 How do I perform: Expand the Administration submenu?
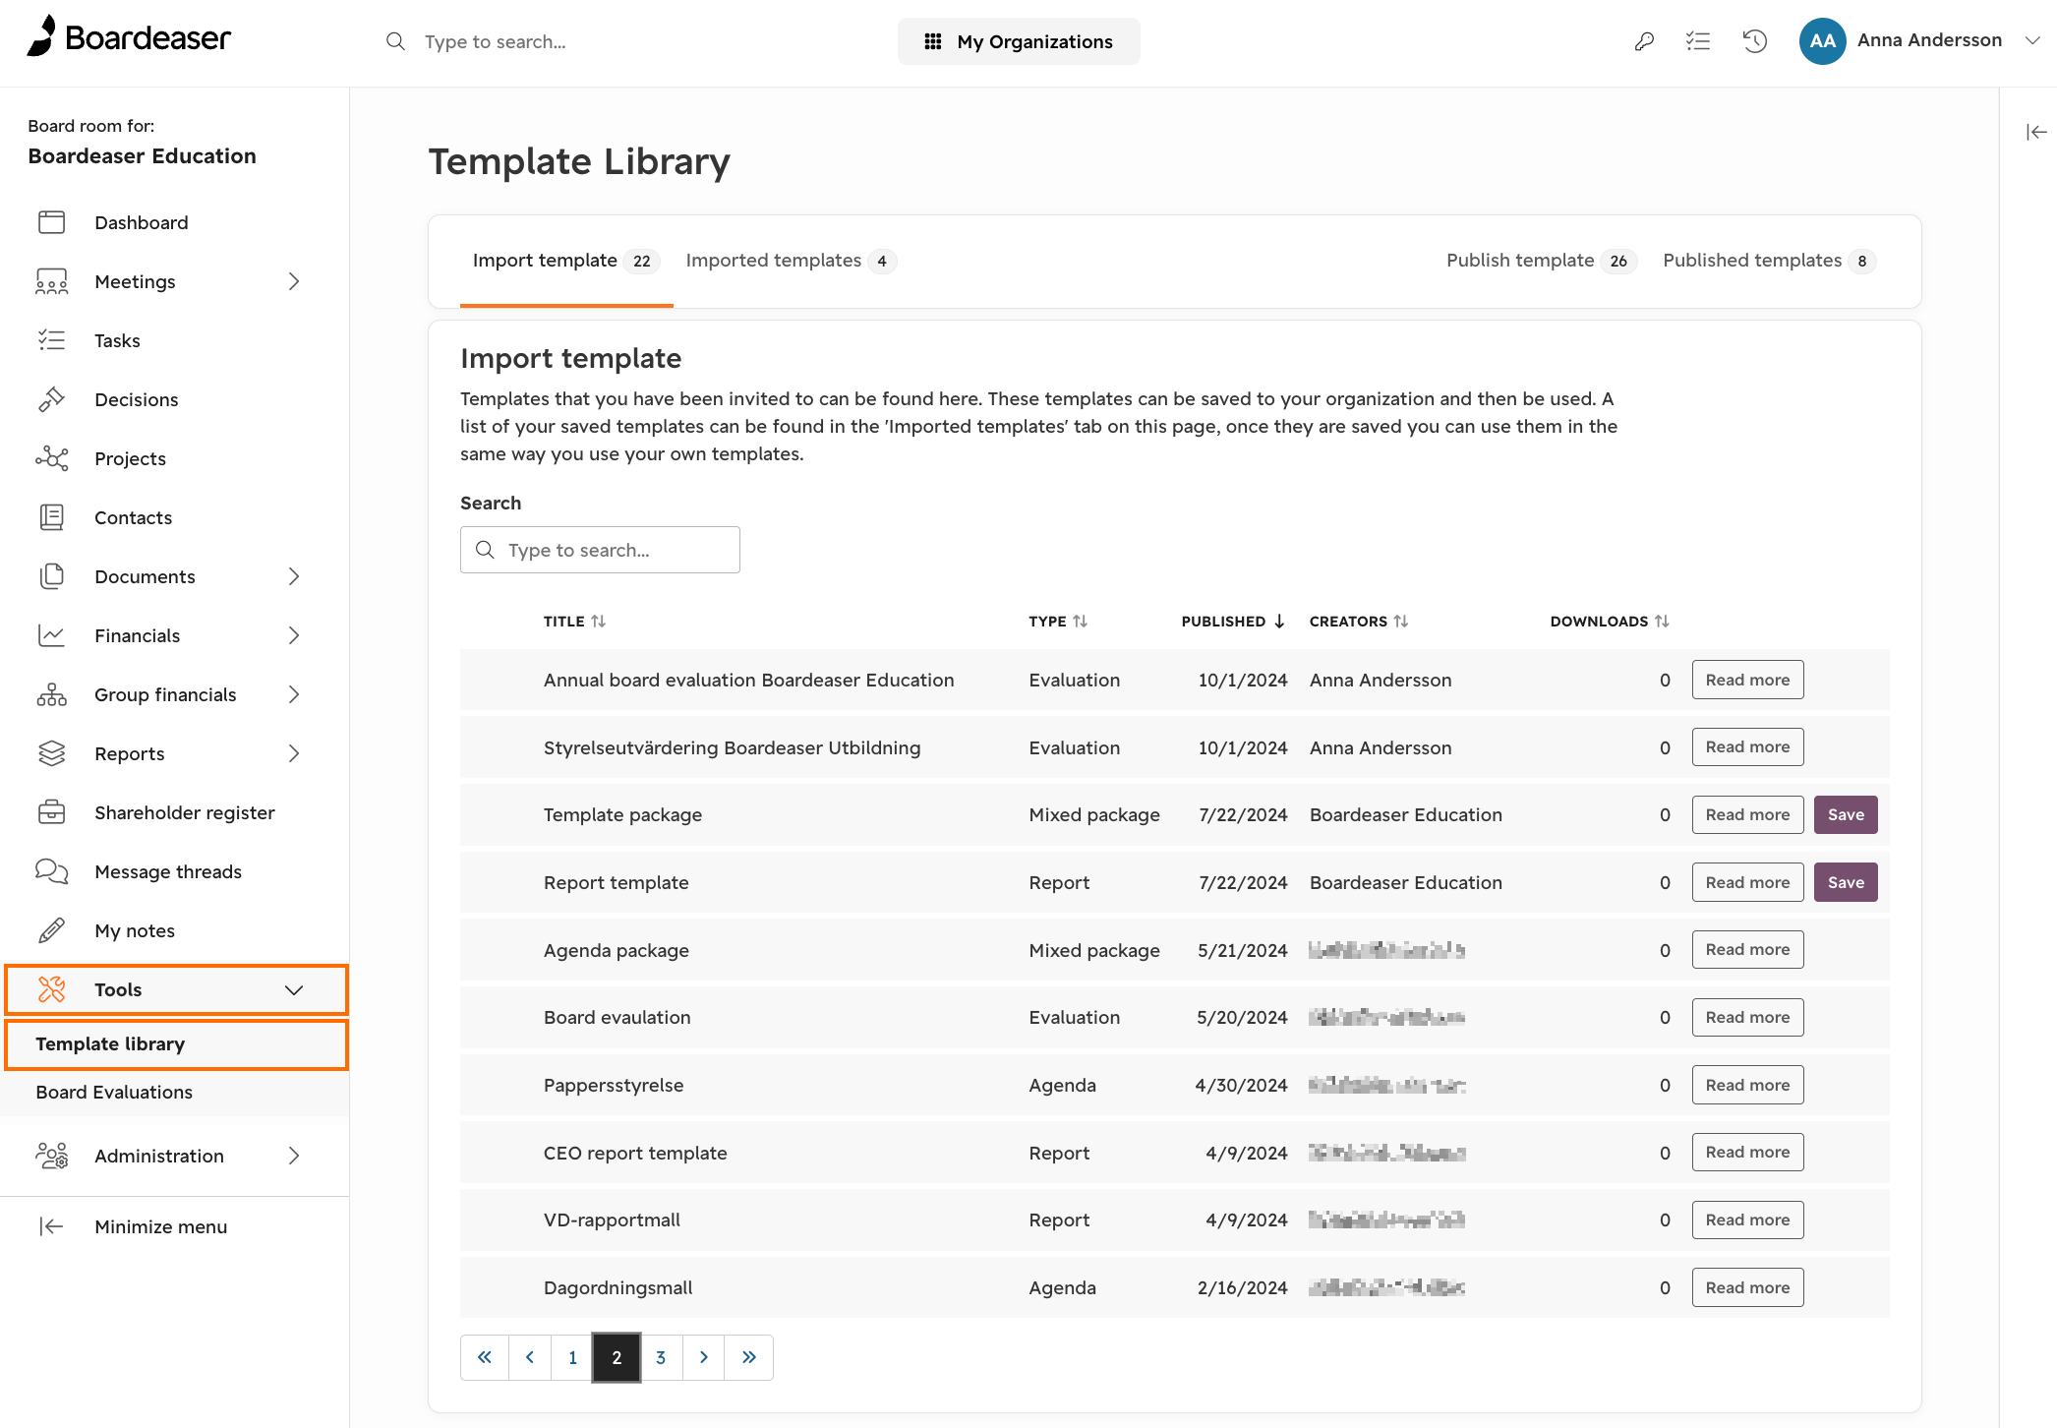pos(293,1156)
